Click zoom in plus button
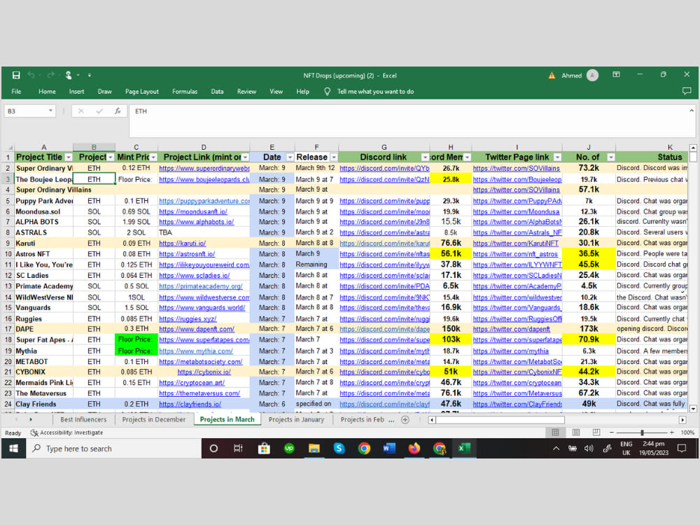700x525 pixels. (x=671, y=433)
